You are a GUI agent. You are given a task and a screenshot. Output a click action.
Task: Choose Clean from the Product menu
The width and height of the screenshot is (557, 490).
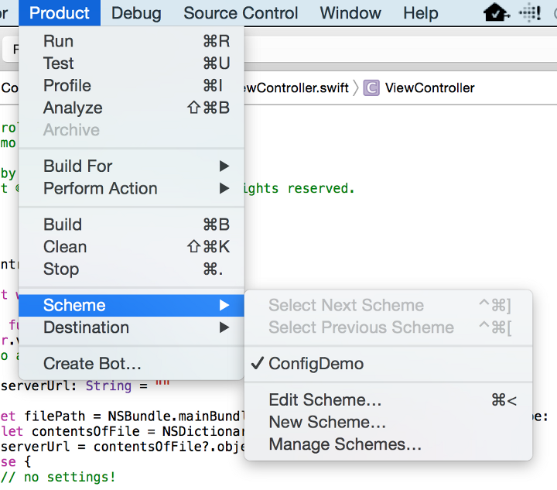[x=65, y=247]
